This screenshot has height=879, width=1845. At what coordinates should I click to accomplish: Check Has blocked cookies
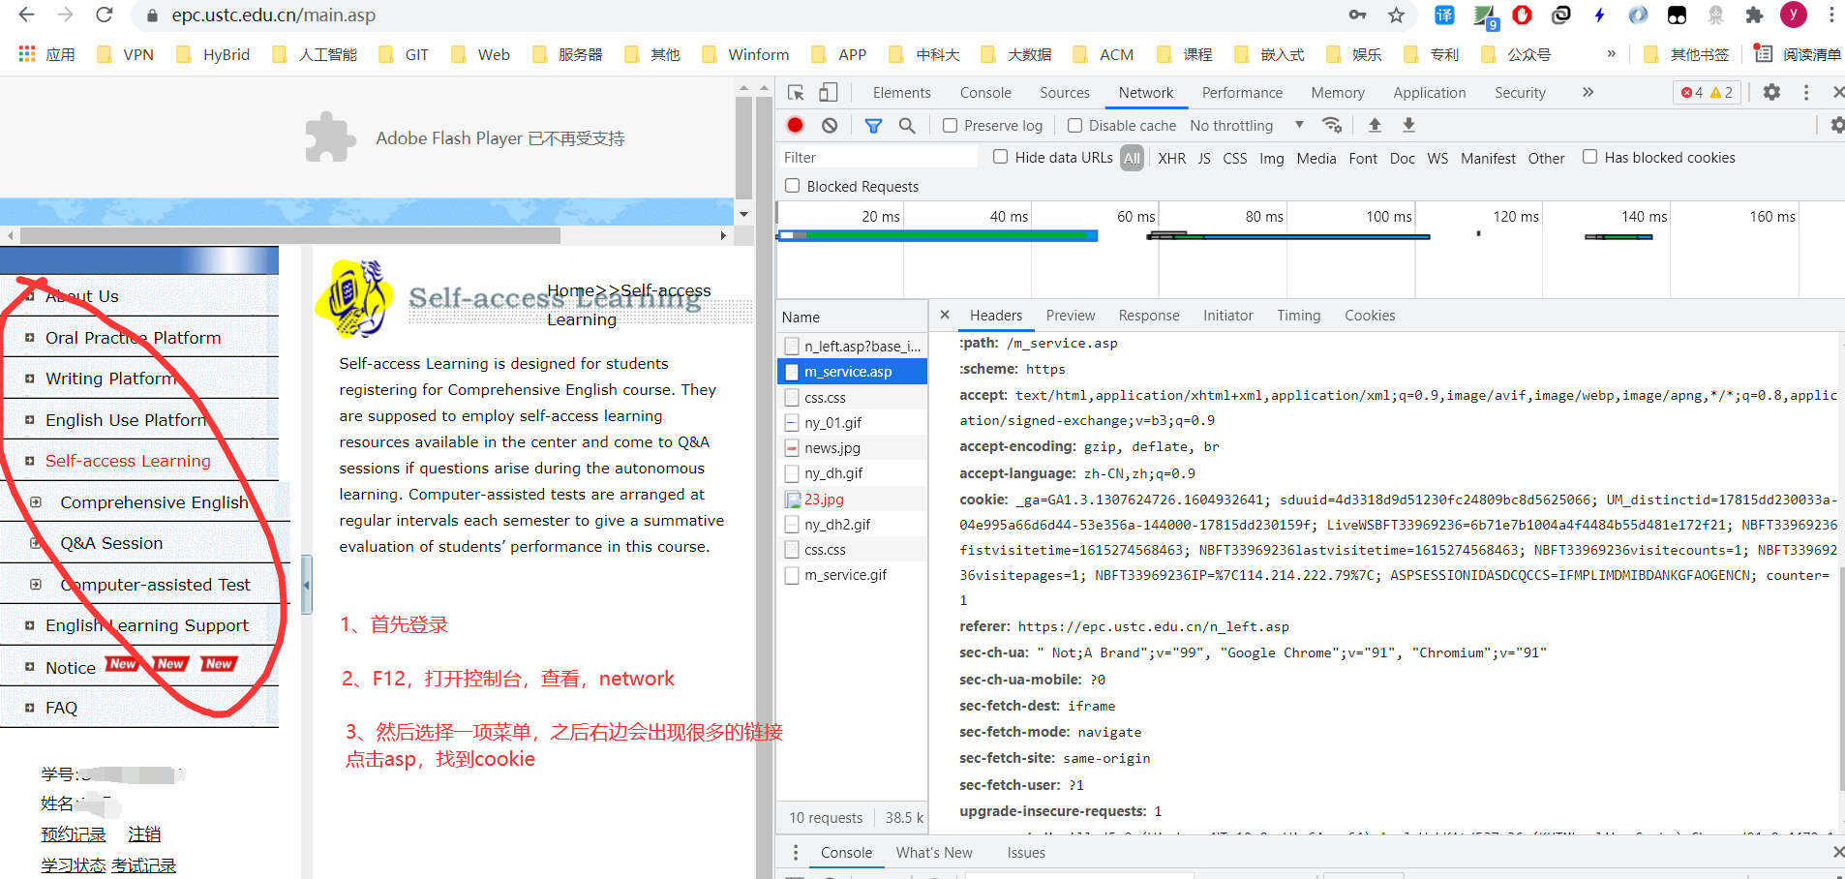1589,157
